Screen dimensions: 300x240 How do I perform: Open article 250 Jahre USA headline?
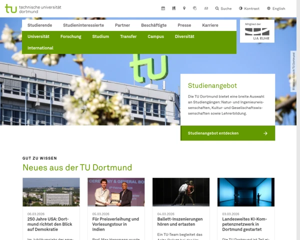(49, 224)
